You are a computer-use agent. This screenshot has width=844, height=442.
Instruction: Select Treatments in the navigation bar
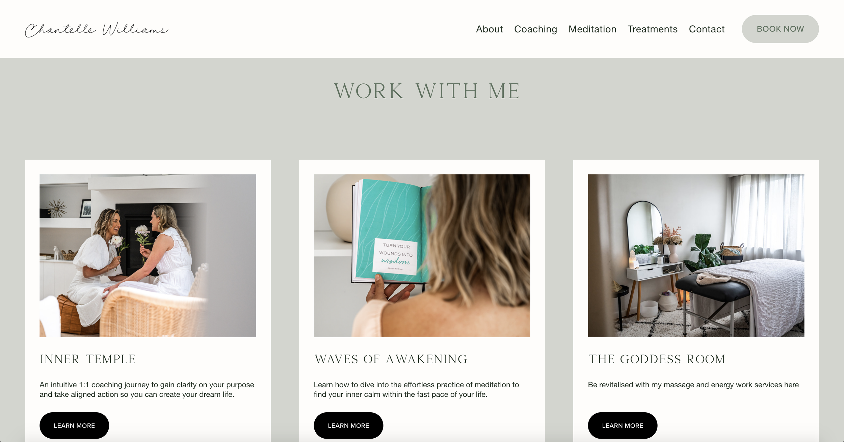coord(652,29)
